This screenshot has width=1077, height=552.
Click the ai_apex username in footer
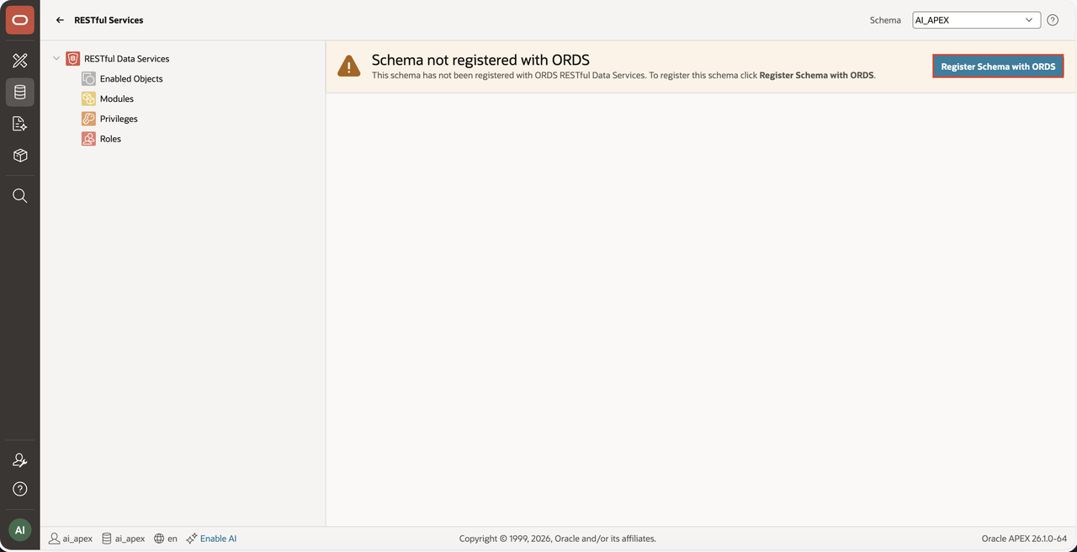(77, 539)
